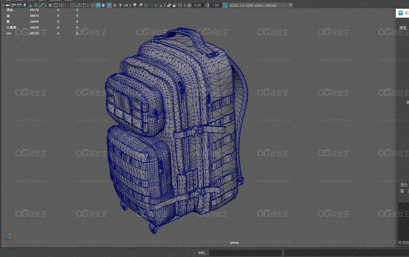Open ACES 1.0 SDR-video view transform dropdown
The image size is (409, 257).
[x=261, y=5]
